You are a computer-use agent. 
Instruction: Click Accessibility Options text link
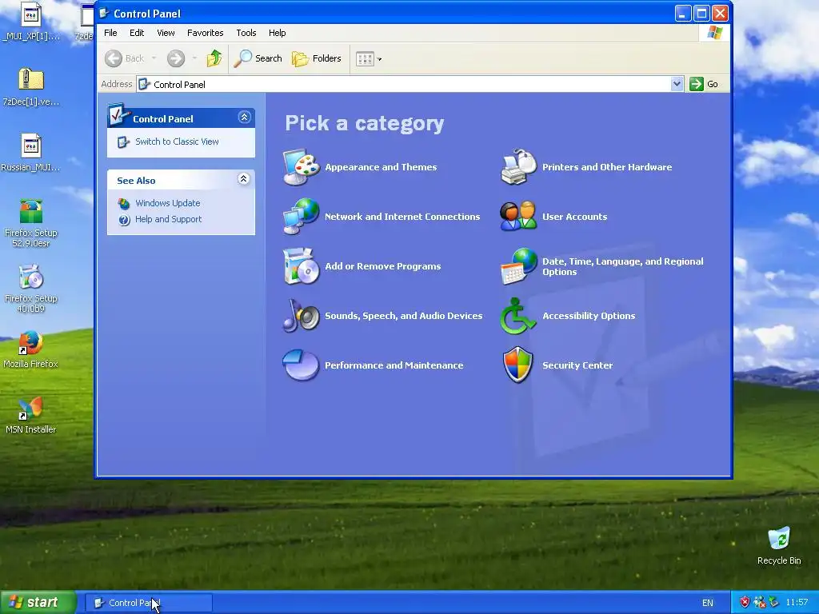(589, 316)
